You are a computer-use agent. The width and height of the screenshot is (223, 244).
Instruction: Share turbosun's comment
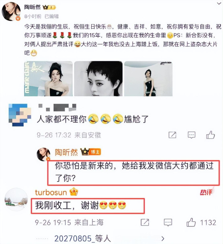145,222
